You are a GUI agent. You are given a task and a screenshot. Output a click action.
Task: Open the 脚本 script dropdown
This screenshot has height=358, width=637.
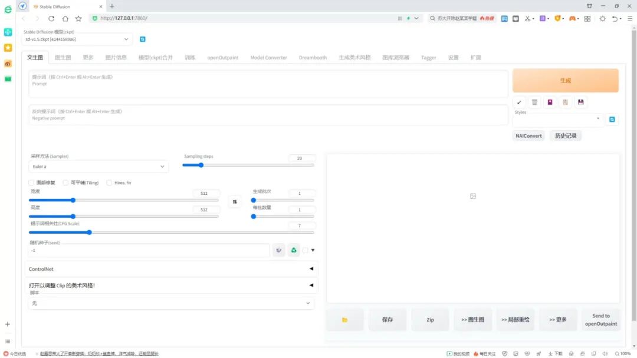click(171, 303)
